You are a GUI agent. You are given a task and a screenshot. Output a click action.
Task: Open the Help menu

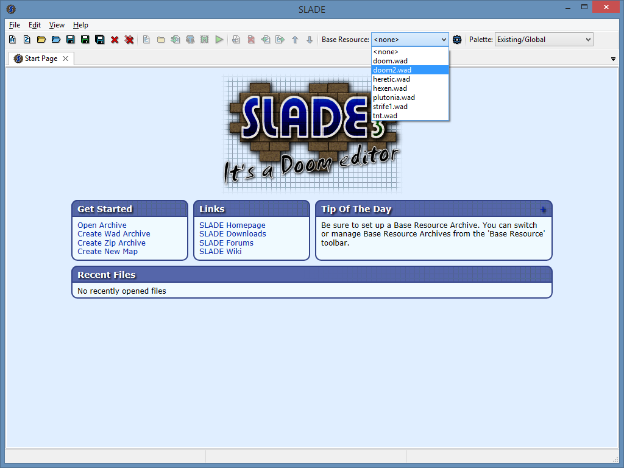80,25
